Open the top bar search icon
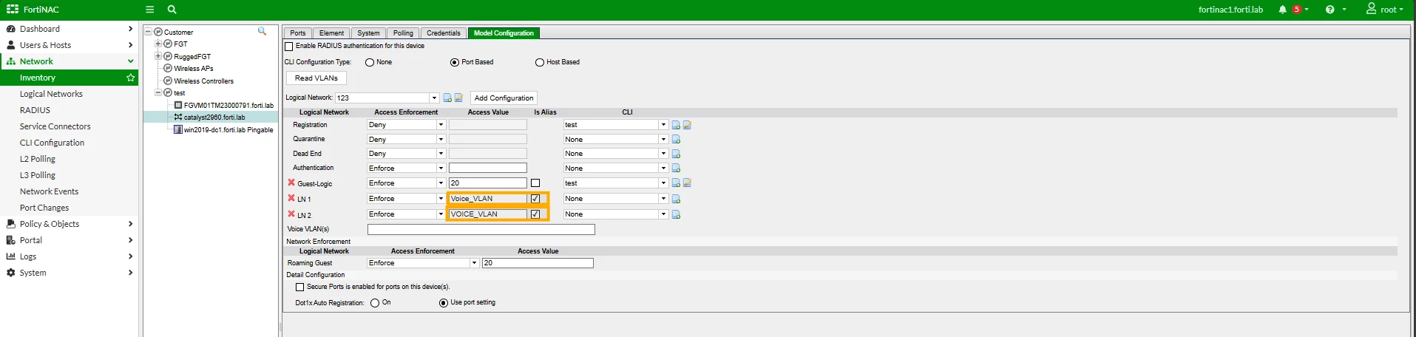 [172, 10]
